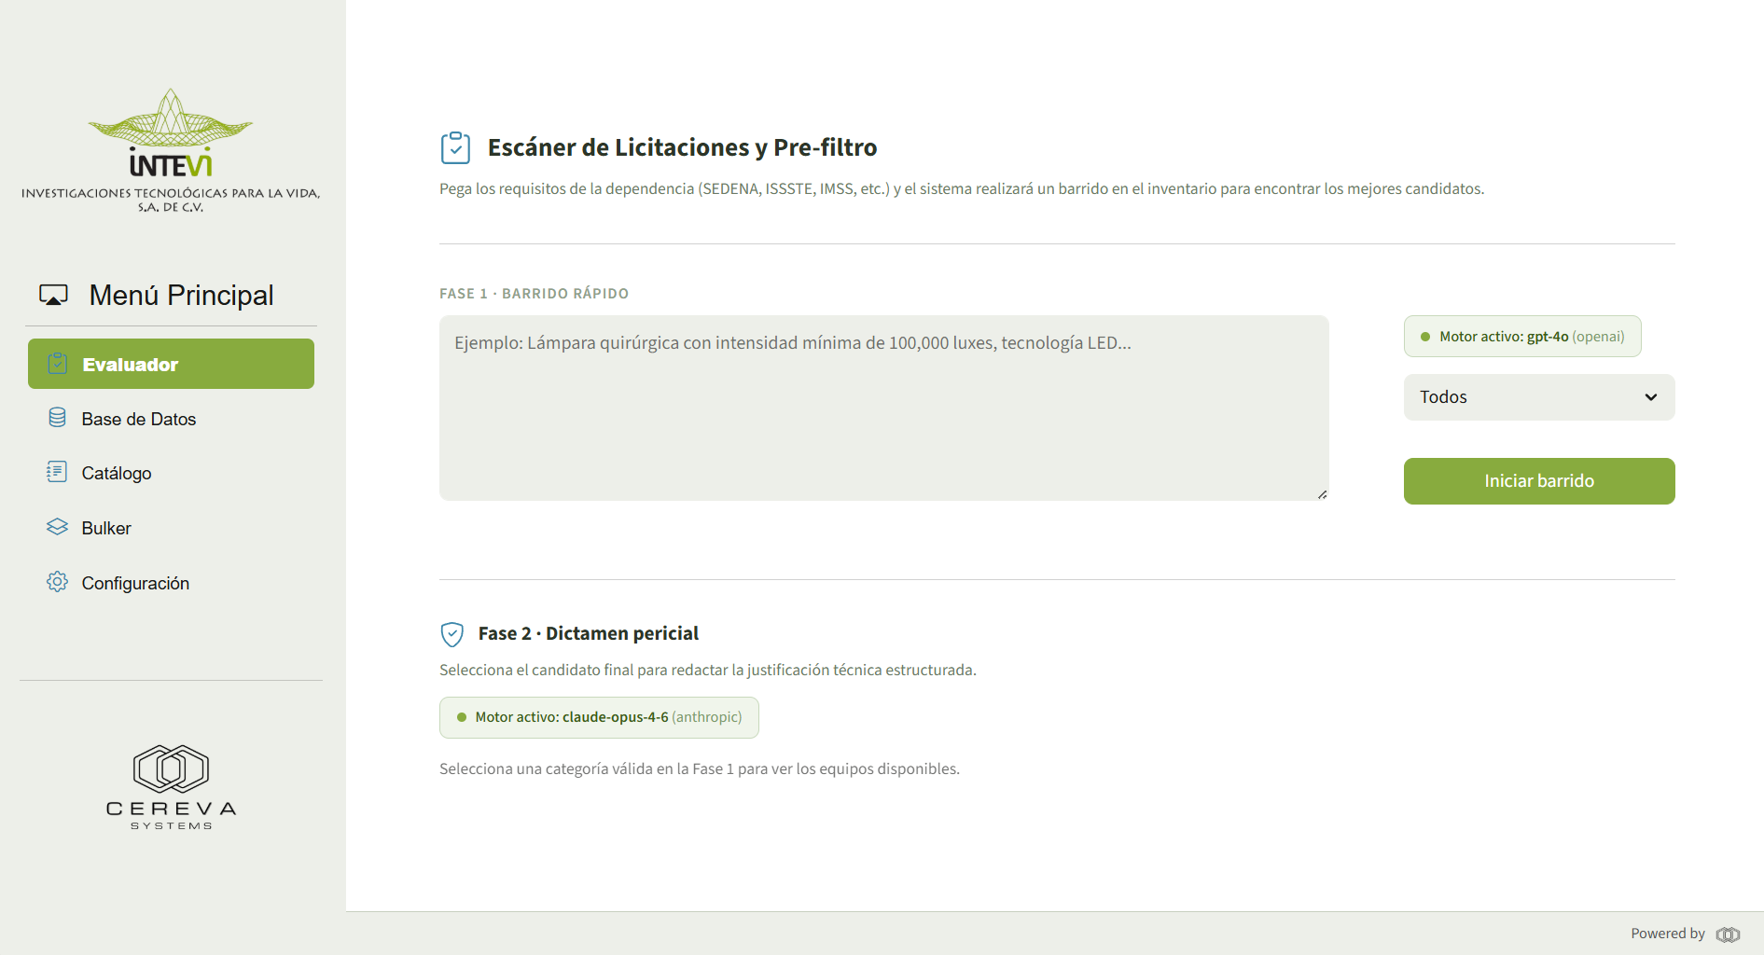Go to the Catálogo page
Screen dimensions: 1764x955
click(x=171, y=473)
